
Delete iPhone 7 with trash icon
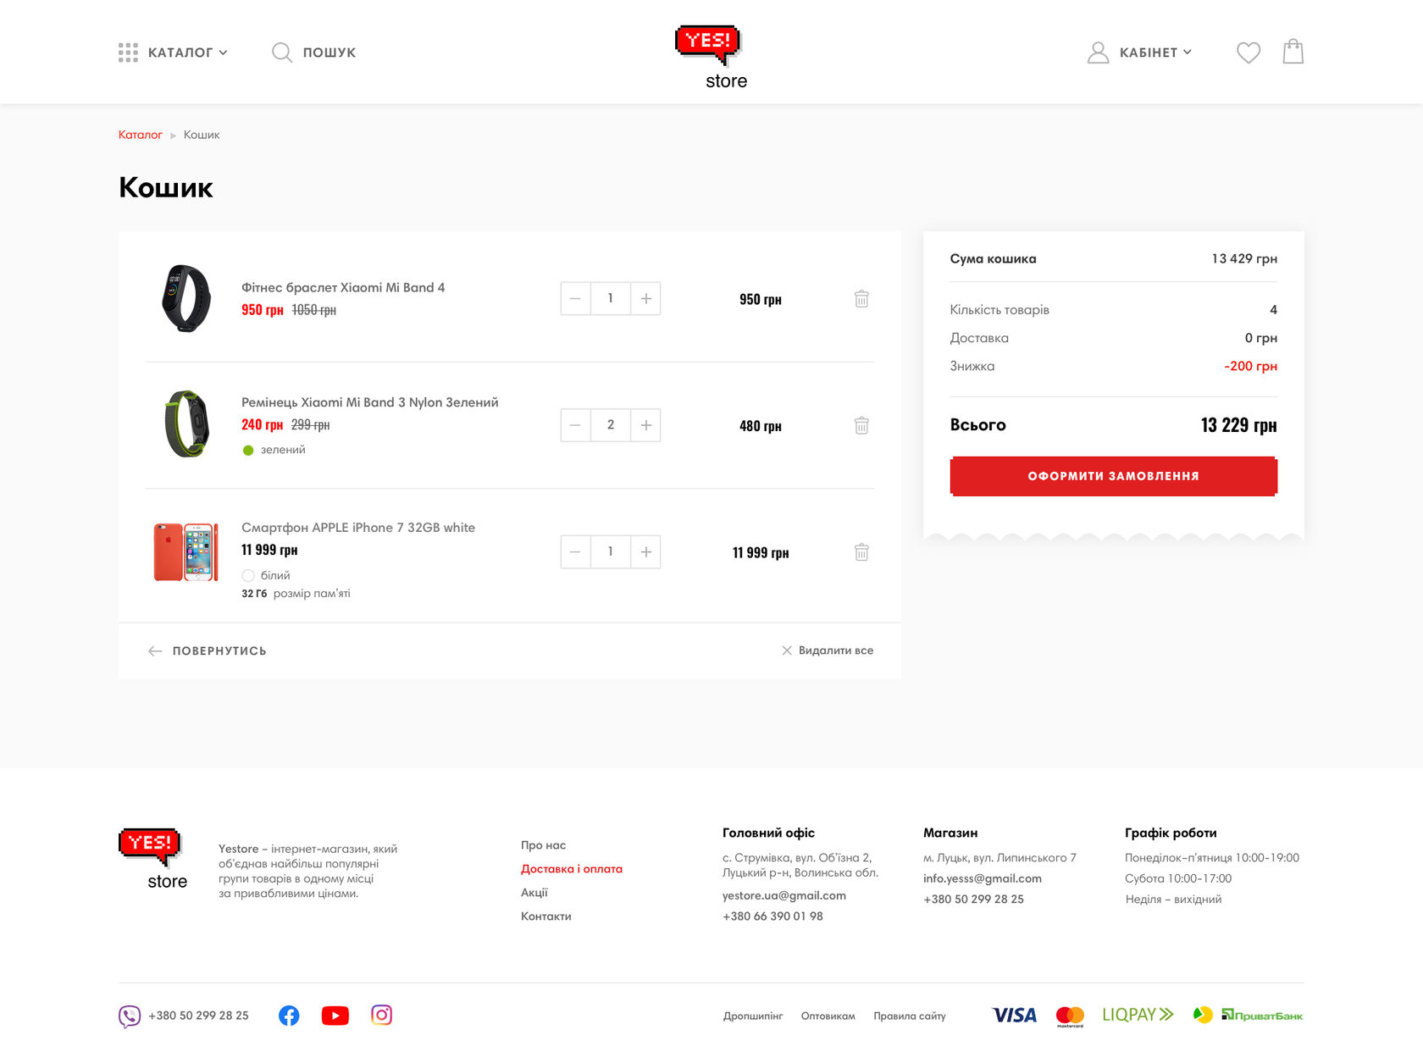point(861,552)
